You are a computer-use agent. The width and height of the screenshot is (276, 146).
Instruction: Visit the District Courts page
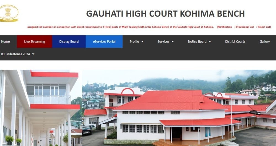click(x=235, y=41)
